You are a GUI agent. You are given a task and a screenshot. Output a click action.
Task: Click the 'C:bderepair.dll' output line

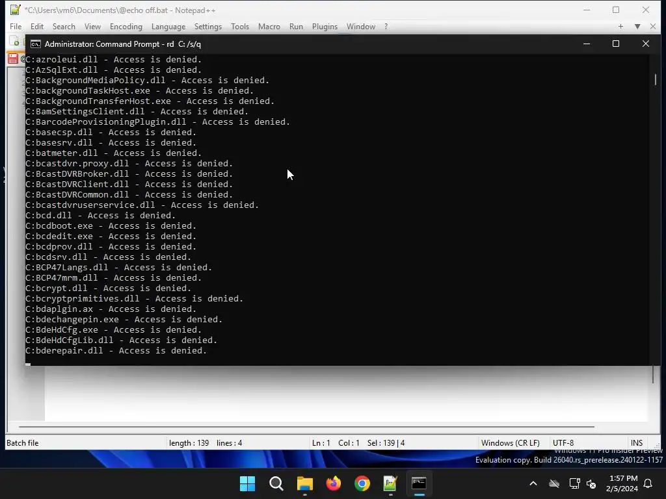(x=116, y=351)
